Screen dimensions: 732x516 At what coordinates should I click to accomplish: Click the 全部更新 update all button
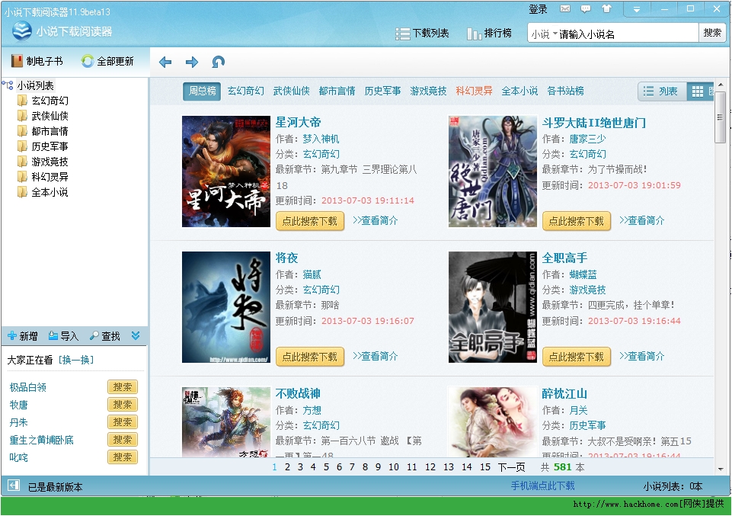tap(107, 61)
